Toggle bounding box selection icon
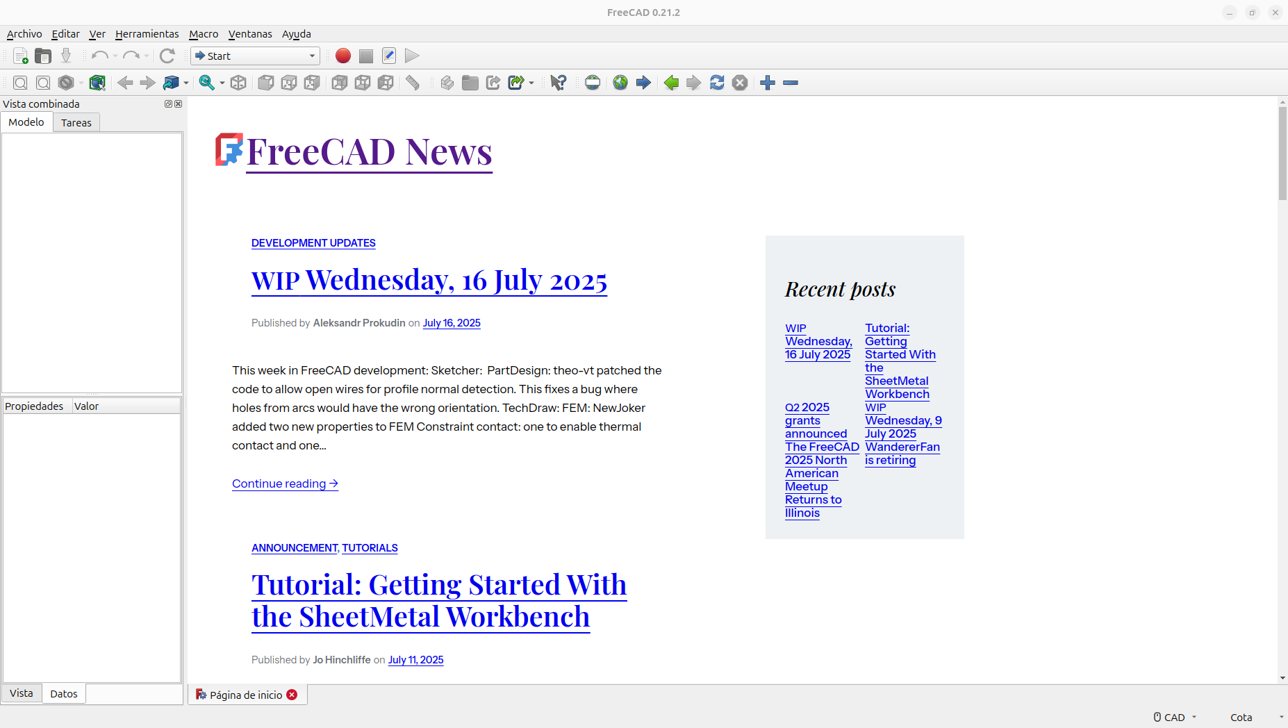Image resolution: width=1288 pixels, height=728 pixels. (x=97, y=83)
